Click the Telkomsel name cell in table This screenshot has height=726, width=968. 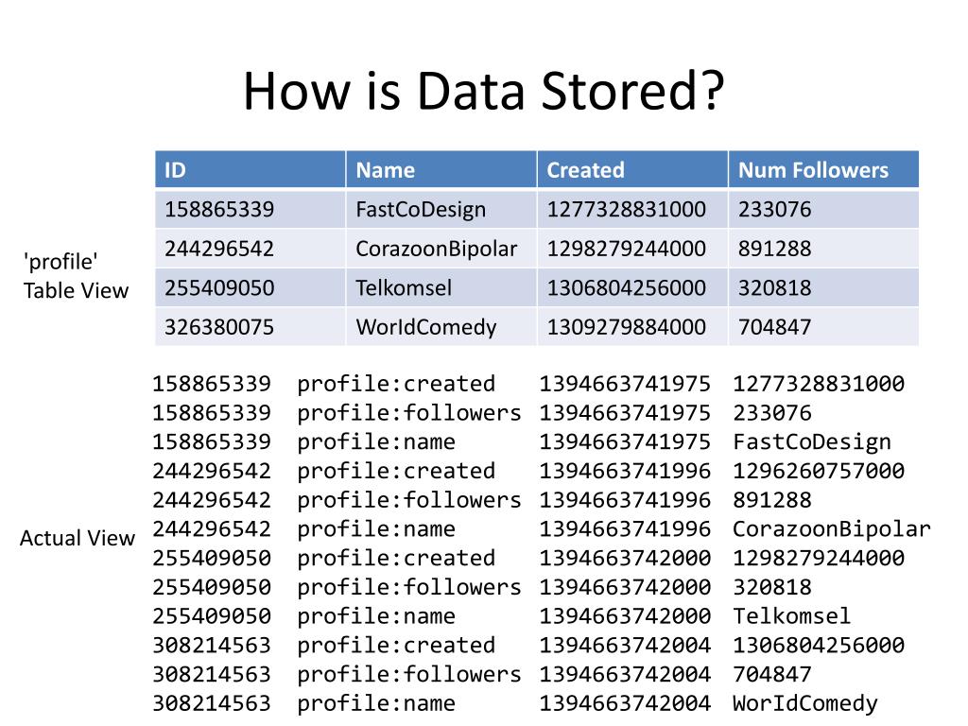coord(441,287)
